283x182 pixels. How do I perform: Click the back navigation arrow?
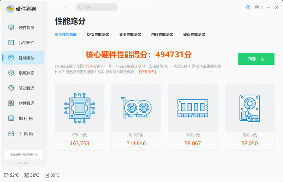coord(56,7)
